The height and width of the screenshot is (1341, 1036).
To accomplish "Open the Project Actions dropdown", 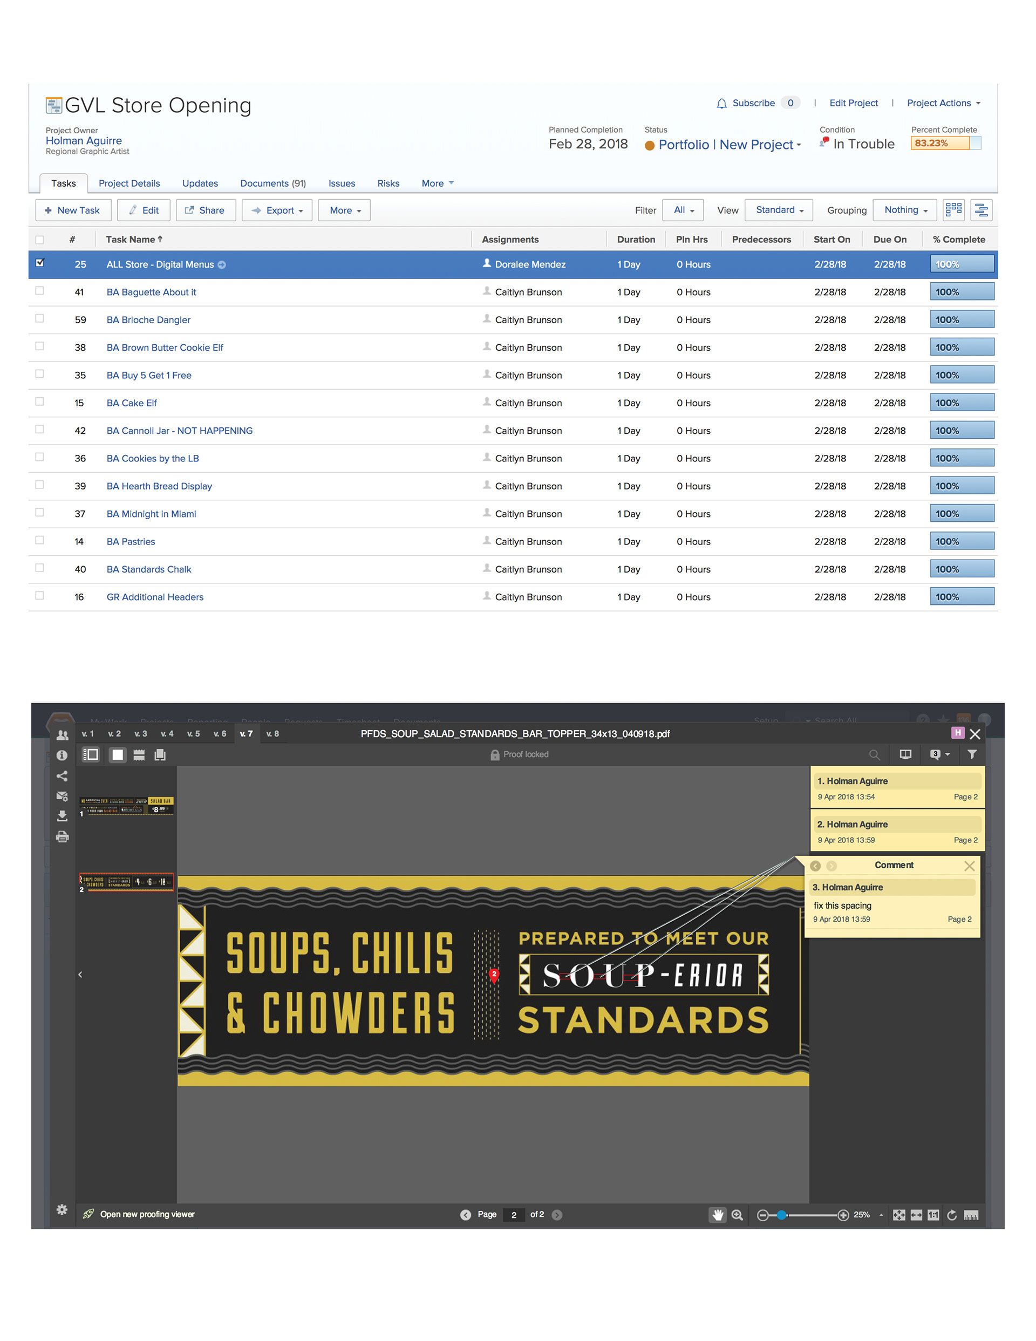I will coord(943,103).
